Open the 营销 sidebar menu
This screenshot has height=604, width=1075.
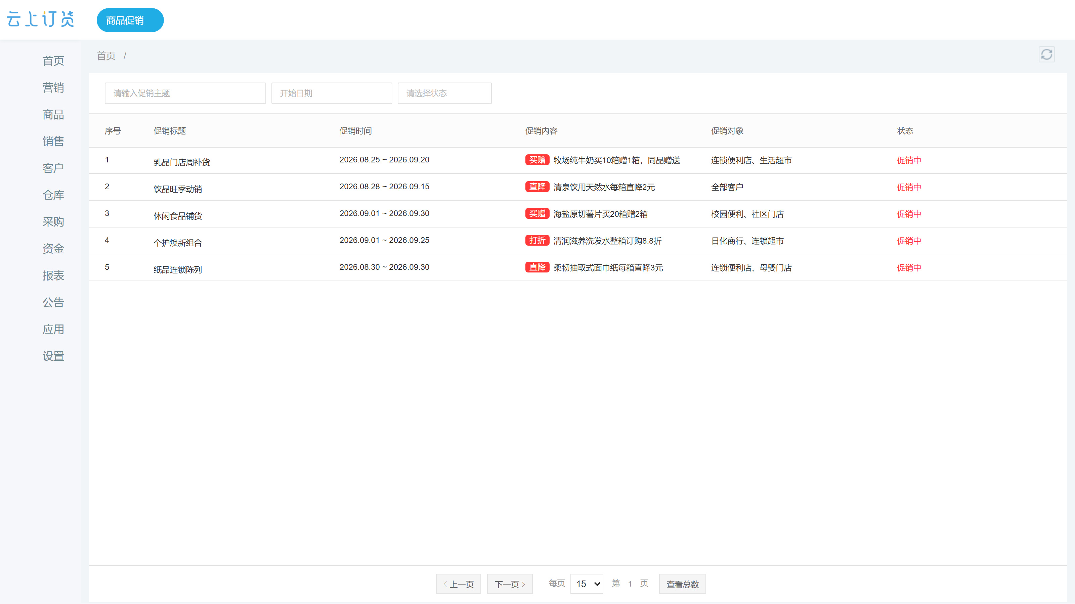tap(53, 88)
